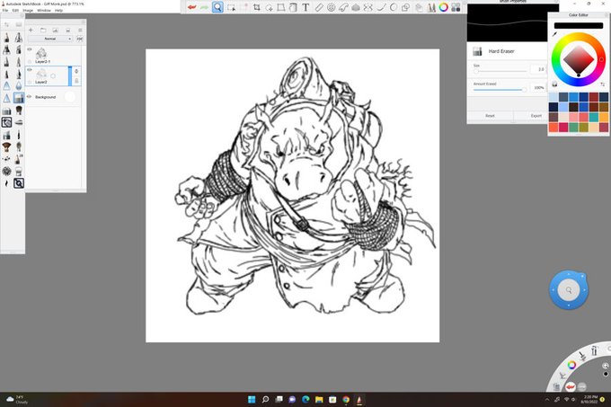Open the Brush Library pencils icon
Viewport: 611px width, 407px height.
(x=431, y=7)
